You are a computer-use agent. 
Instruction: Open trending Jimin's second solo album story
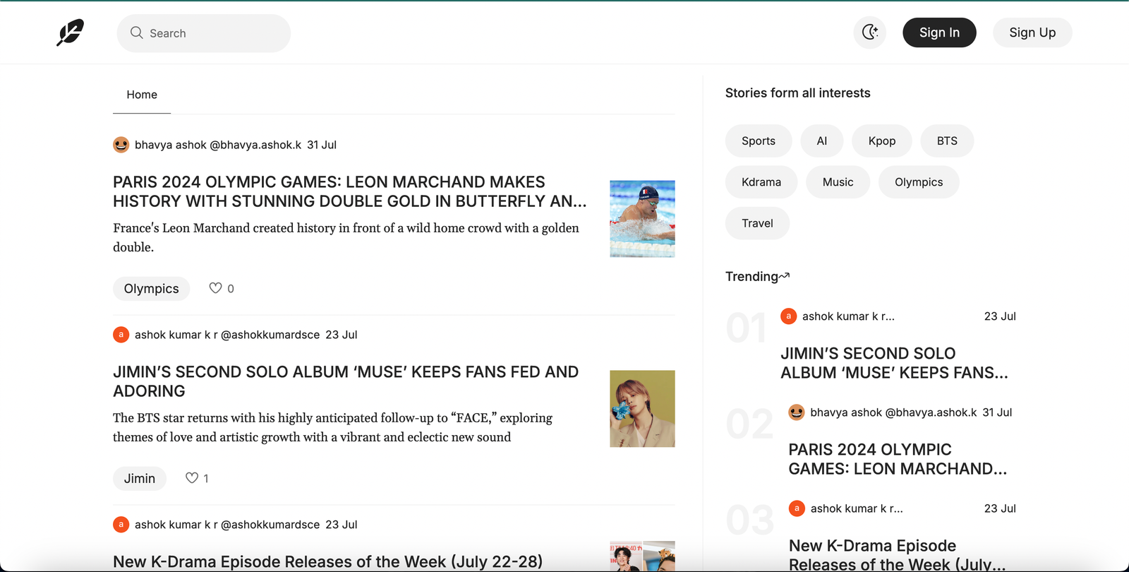[x=894, y=363]
